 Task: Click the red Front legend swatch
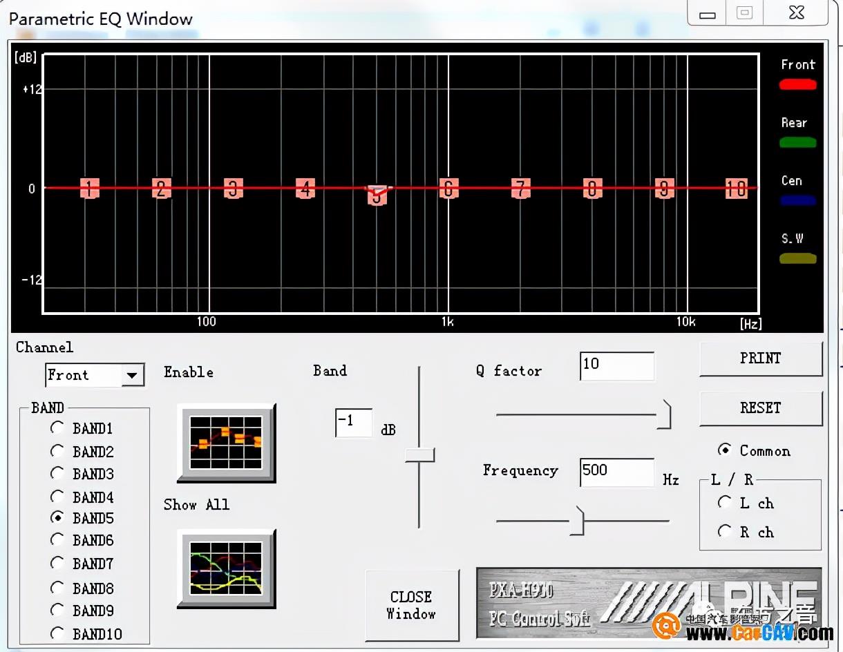click(798, 85)
